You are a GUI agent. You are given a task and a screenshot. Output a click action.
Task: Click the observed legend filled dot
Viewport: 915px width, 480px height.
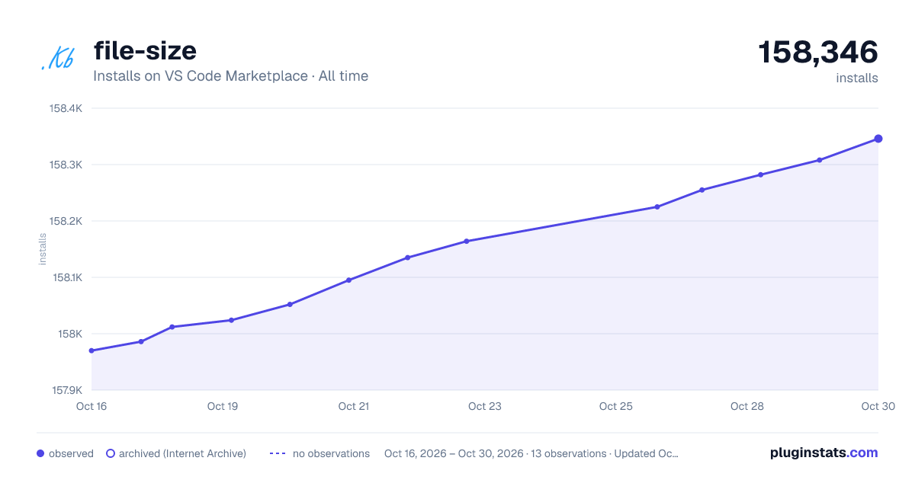click(x=40, y=453)
